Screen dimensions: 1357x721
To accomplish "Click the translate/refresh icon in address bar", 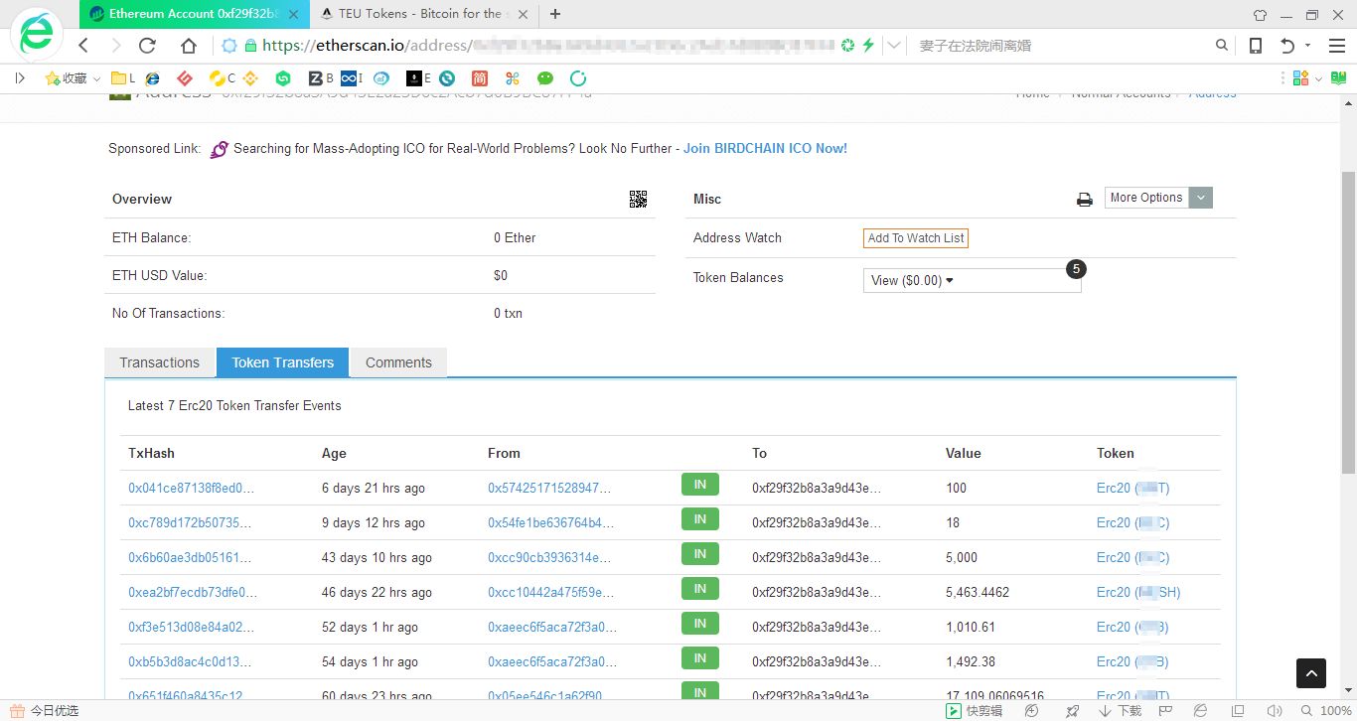I will tap(847, 45).
